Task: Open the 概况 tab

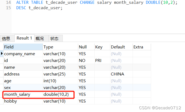Action: pyautogui.click(x=40, y=38)
